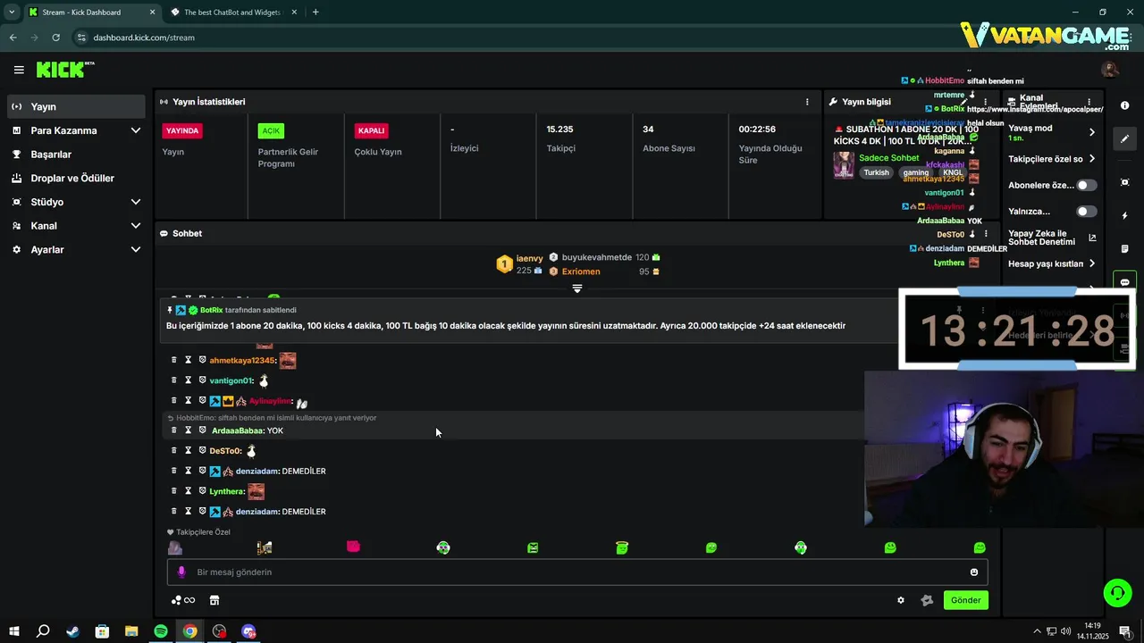The image size is (1144, 643).
Task: Select the first follower-only emote thumbnail
Action: (175, 547)
